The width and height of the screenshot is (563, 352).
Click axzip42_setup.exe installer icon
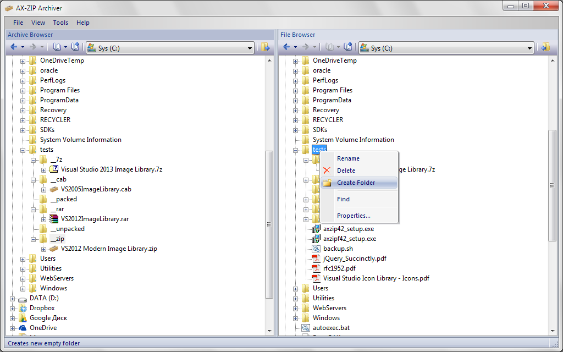click(316, 229)
